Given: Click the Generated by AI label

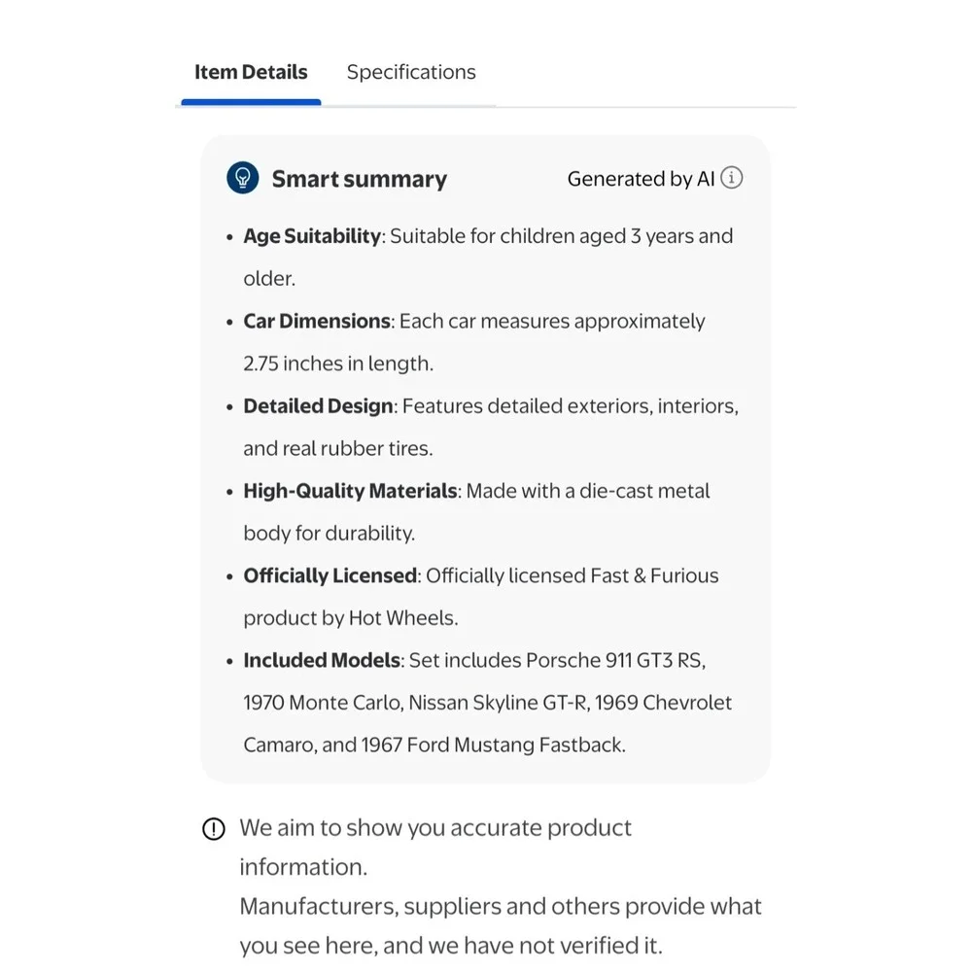Looking at the screenshot, I should 641,179.
